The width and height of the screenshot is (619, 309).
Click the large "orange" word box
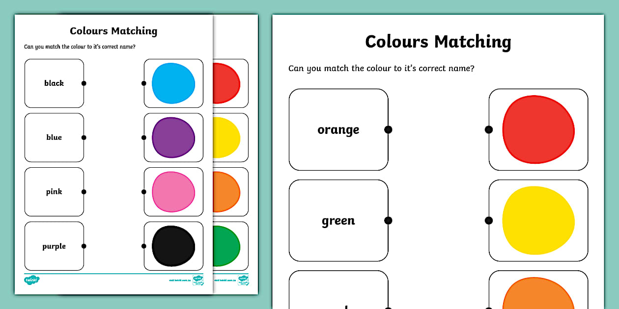pos(338,129)
